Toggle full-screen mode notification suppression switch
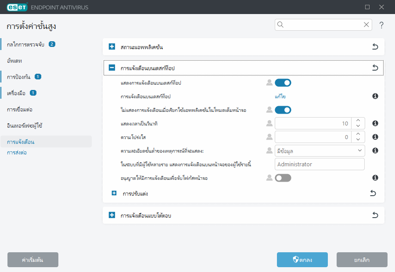Screen dimensions: 395x272 pos(283,110)
